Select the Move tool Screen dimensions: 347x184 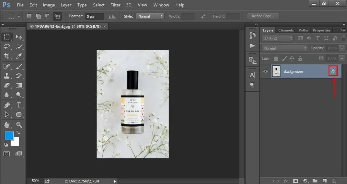click(x=19, y=37)
